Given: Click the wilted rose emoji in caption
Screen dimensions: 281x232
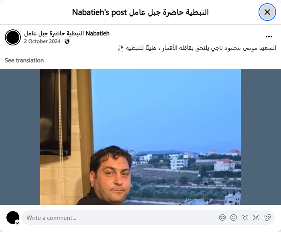Looking at the screenshot, I should 120,48.
